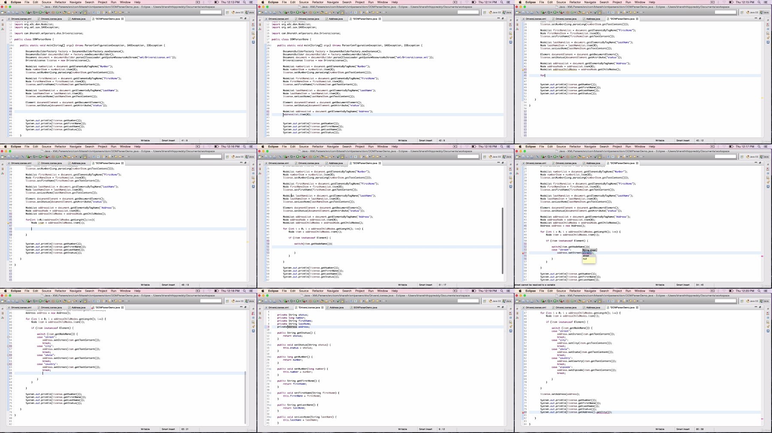Select Java perspective button in 12:13 PM window
Viewport: 772px width, 433px height.
pyautogui.click(x=249, y=12)
